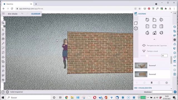Select the Walk footprints tool
Viewport: 178px width, 100px height.
tap(3, 75)
